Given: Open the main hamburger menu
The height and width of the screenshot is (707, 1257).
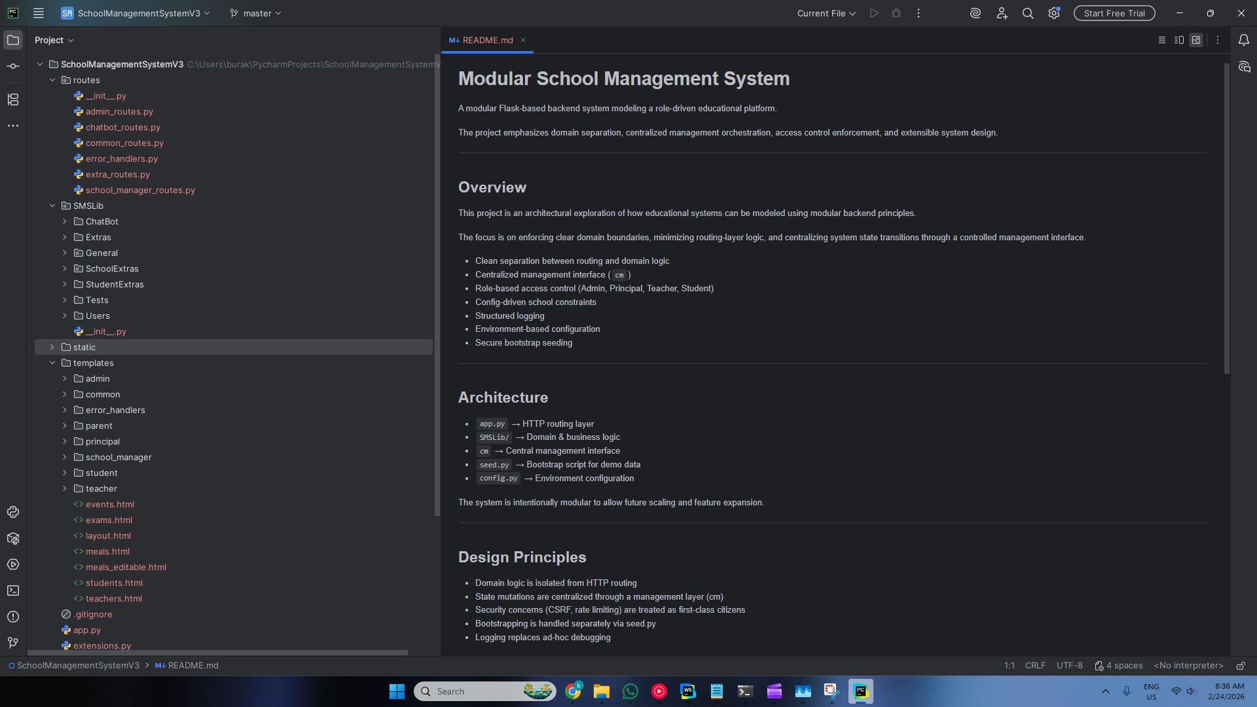Looking at the screenshot, I should (39, 13).
